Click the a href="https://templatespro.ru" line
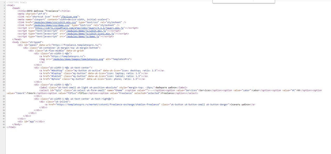 (62, 56)
